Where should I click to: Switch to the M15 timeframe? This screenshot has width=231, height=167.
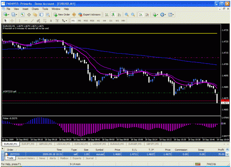[86, 21]
